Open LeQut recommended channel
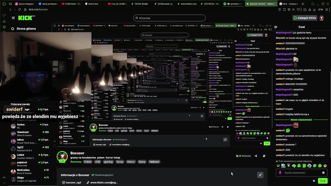 tap(30, 156)
